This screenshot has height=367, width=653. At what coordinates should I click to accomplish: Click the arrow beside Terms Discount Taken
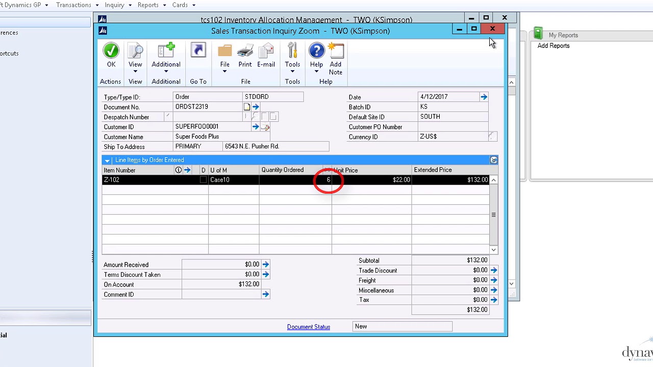click(265, 274)
